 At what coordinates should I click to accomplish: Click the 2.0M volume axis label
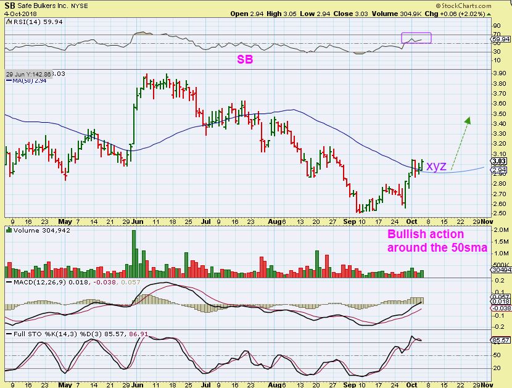(x=502, y=230)
